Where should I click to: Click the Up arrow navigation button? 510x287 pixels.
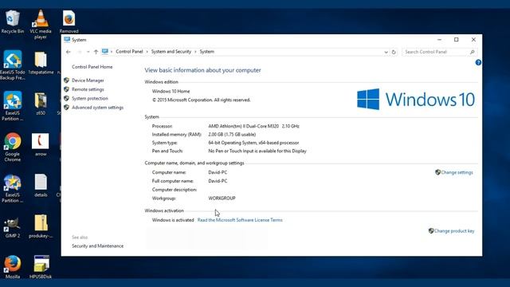pyautogui.click(x=96, y=52)
